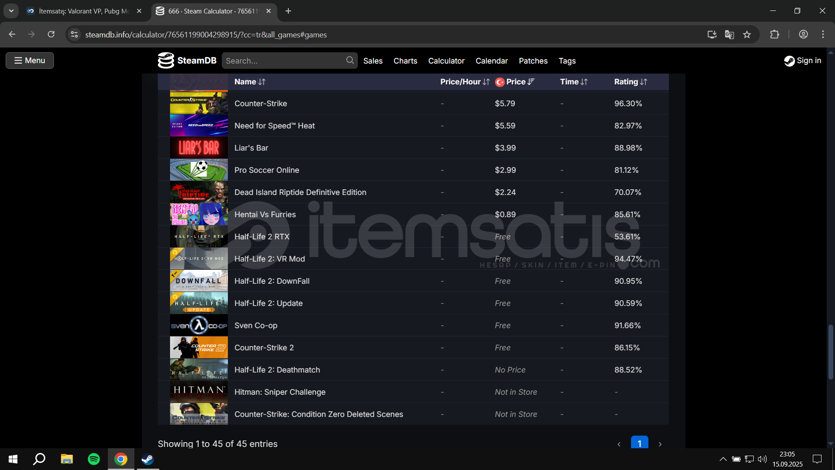Open Chrome profile avatar

(803, 34)
